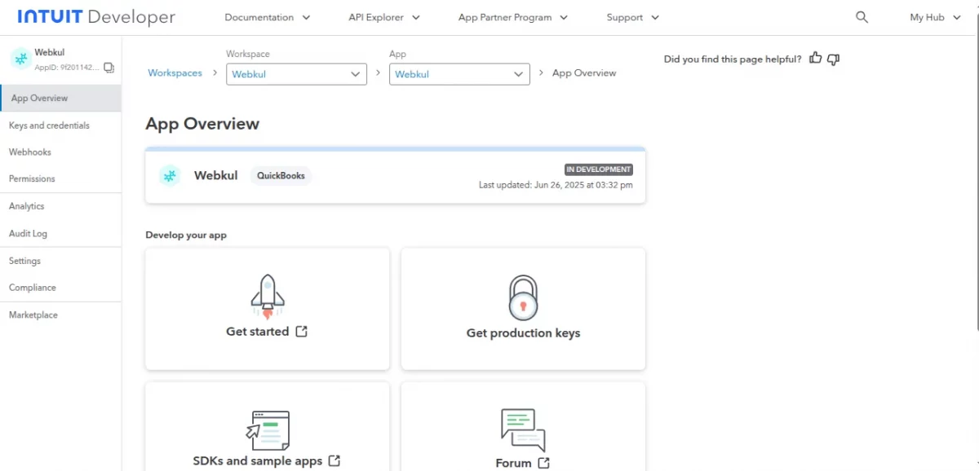
Task: Open the My Hub dropdown
Action: tap(936, 17)
